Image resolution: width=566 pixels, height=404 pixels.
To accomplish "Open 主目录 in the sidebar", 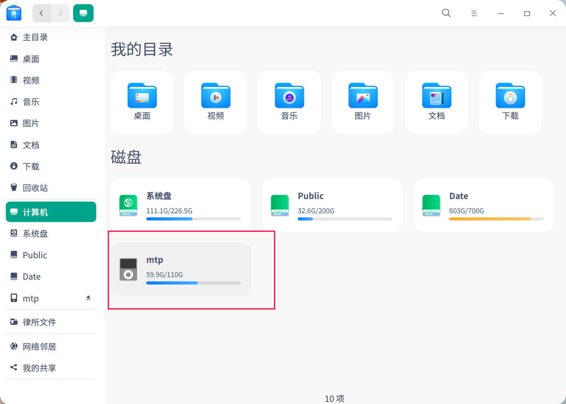I will 51,37.
